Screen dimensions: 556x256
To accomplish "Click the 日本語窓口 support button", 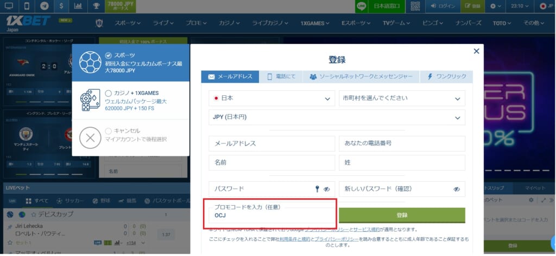I will (386, 6).
